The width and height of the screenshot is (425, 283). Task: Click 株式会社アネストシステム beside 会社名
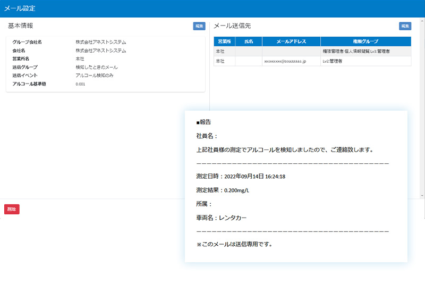pos(101,51)
